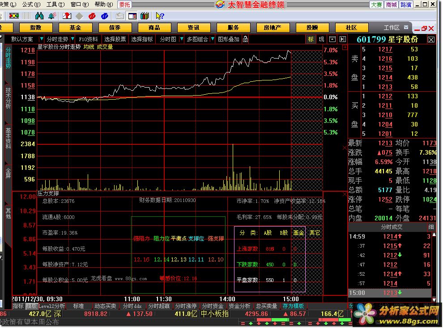
Task: Open the 窗口 menu
Action: 80,4
